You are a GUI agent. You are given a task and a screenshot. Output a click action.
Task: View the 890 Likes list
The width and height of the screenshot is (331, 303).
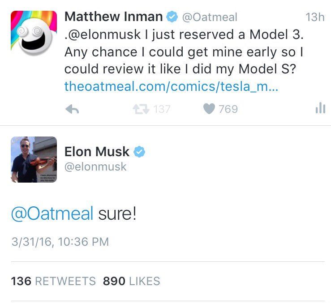point(131,281)
